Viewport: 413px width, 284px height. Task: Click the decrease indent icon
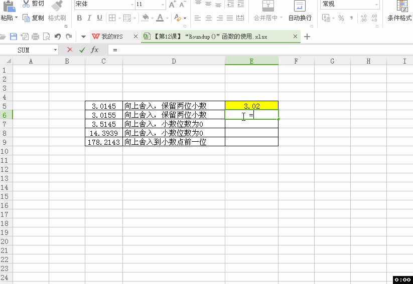point(231,4)
